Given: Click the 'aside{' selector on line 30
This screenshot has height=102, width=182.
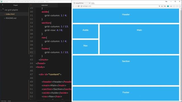Looking at the screenshot, I should click(45, 12).
